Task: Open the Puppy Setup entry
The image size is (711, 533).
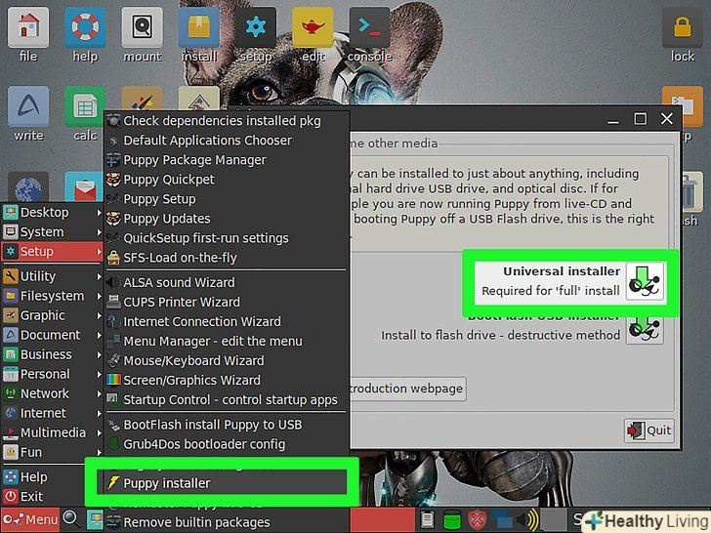Action: (x=226, y=199)
